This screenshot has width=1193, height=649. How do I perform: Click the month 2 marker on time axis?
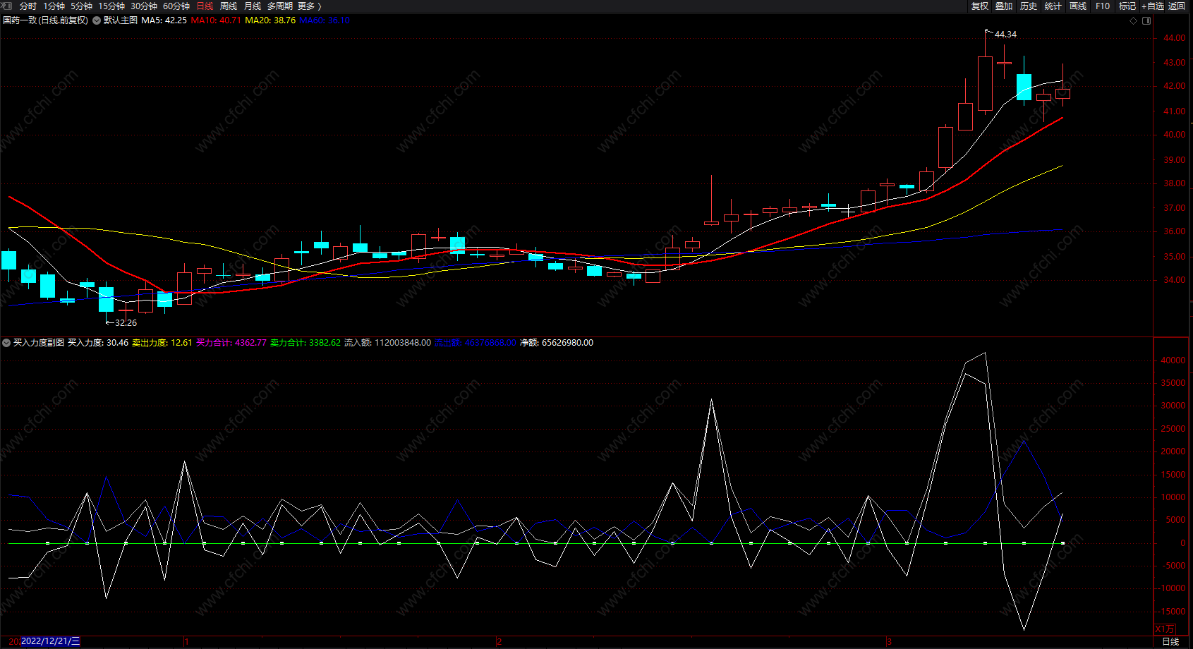point(499,642)
